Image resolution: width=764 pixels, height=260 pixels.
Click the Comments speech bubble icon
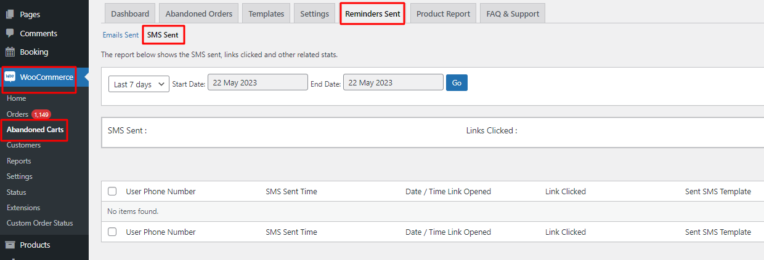10,33
